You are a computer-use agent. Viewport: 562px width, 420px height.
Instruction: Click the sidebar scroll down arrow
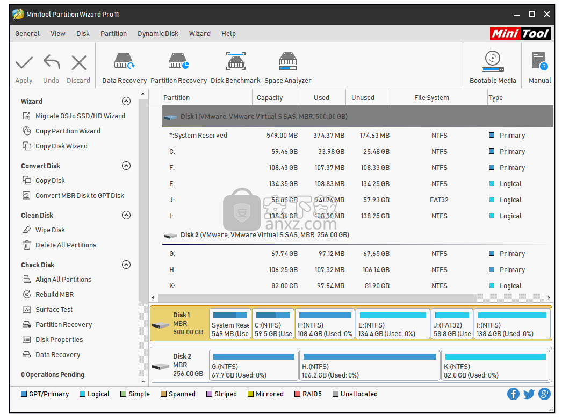[x=143, y=382]
